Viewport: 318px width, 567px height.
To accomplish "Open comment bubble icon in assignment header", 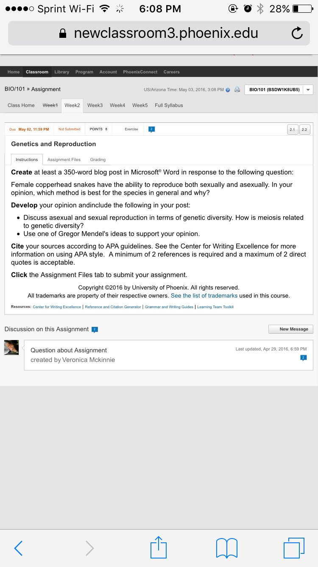I will tap(152, 129).
